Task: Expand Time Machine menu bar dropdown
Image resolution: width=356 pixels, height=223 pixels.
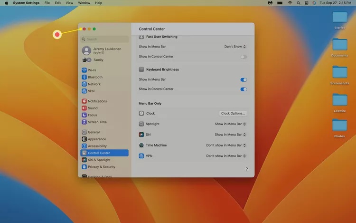Action: [x=226, y=145]
